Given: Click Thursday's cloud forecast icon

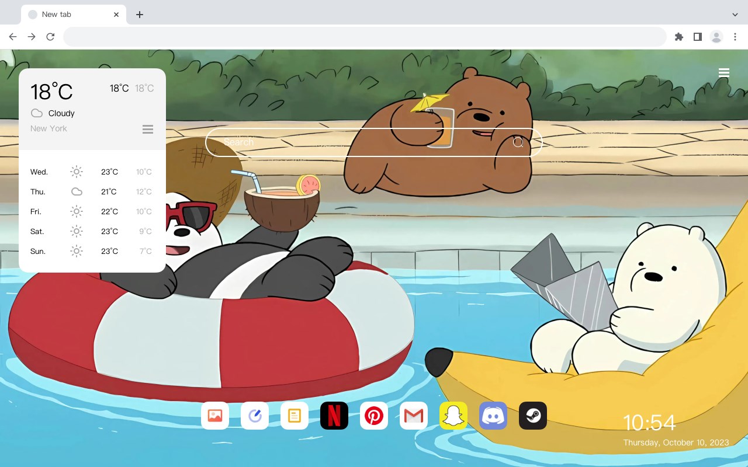Looking at the screenshot, I should [x=77, y=191].
